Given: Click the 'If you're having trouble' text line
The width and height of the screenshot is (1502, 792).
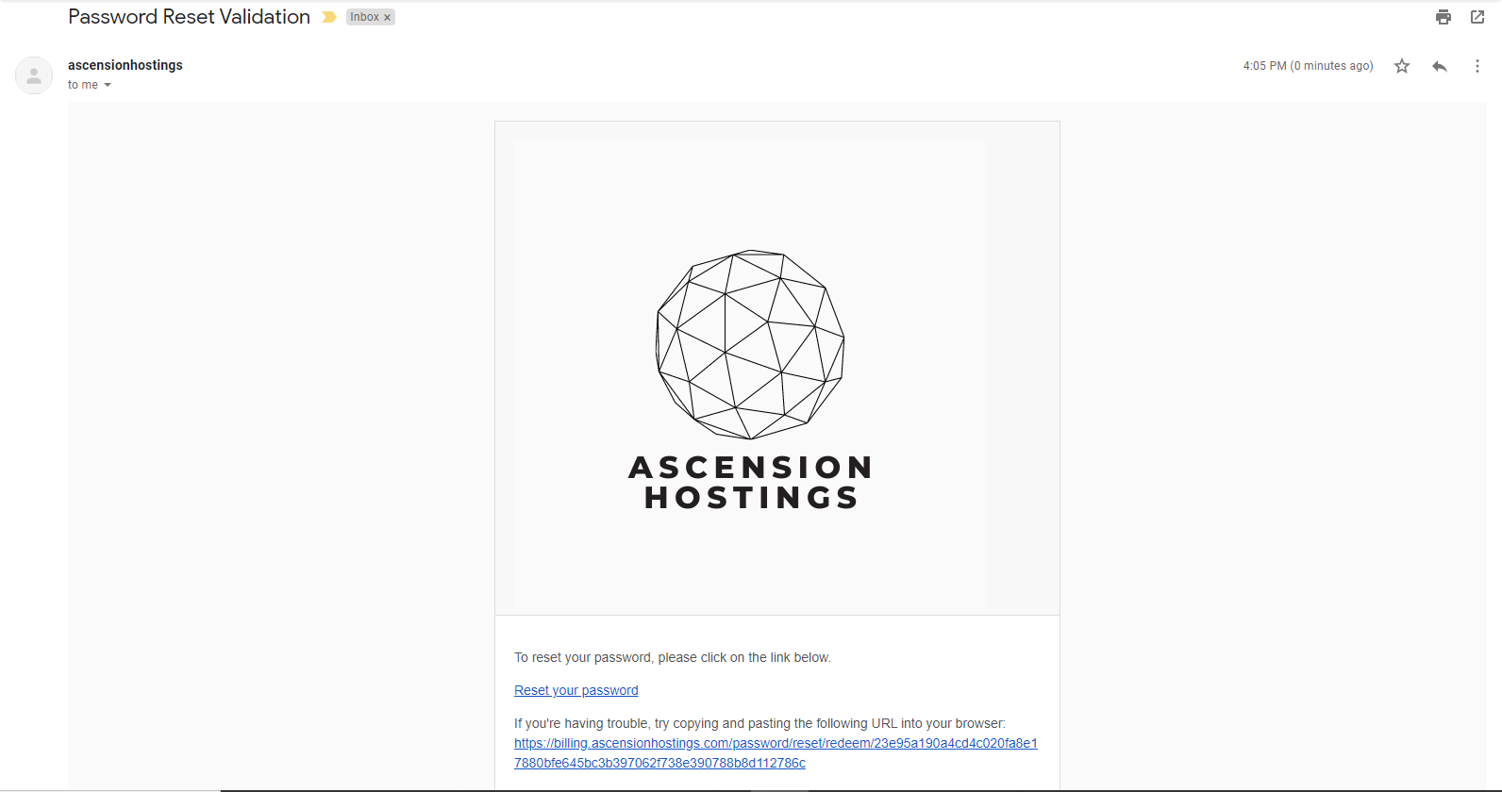Looking at the screenshot, I should [759, 723].
